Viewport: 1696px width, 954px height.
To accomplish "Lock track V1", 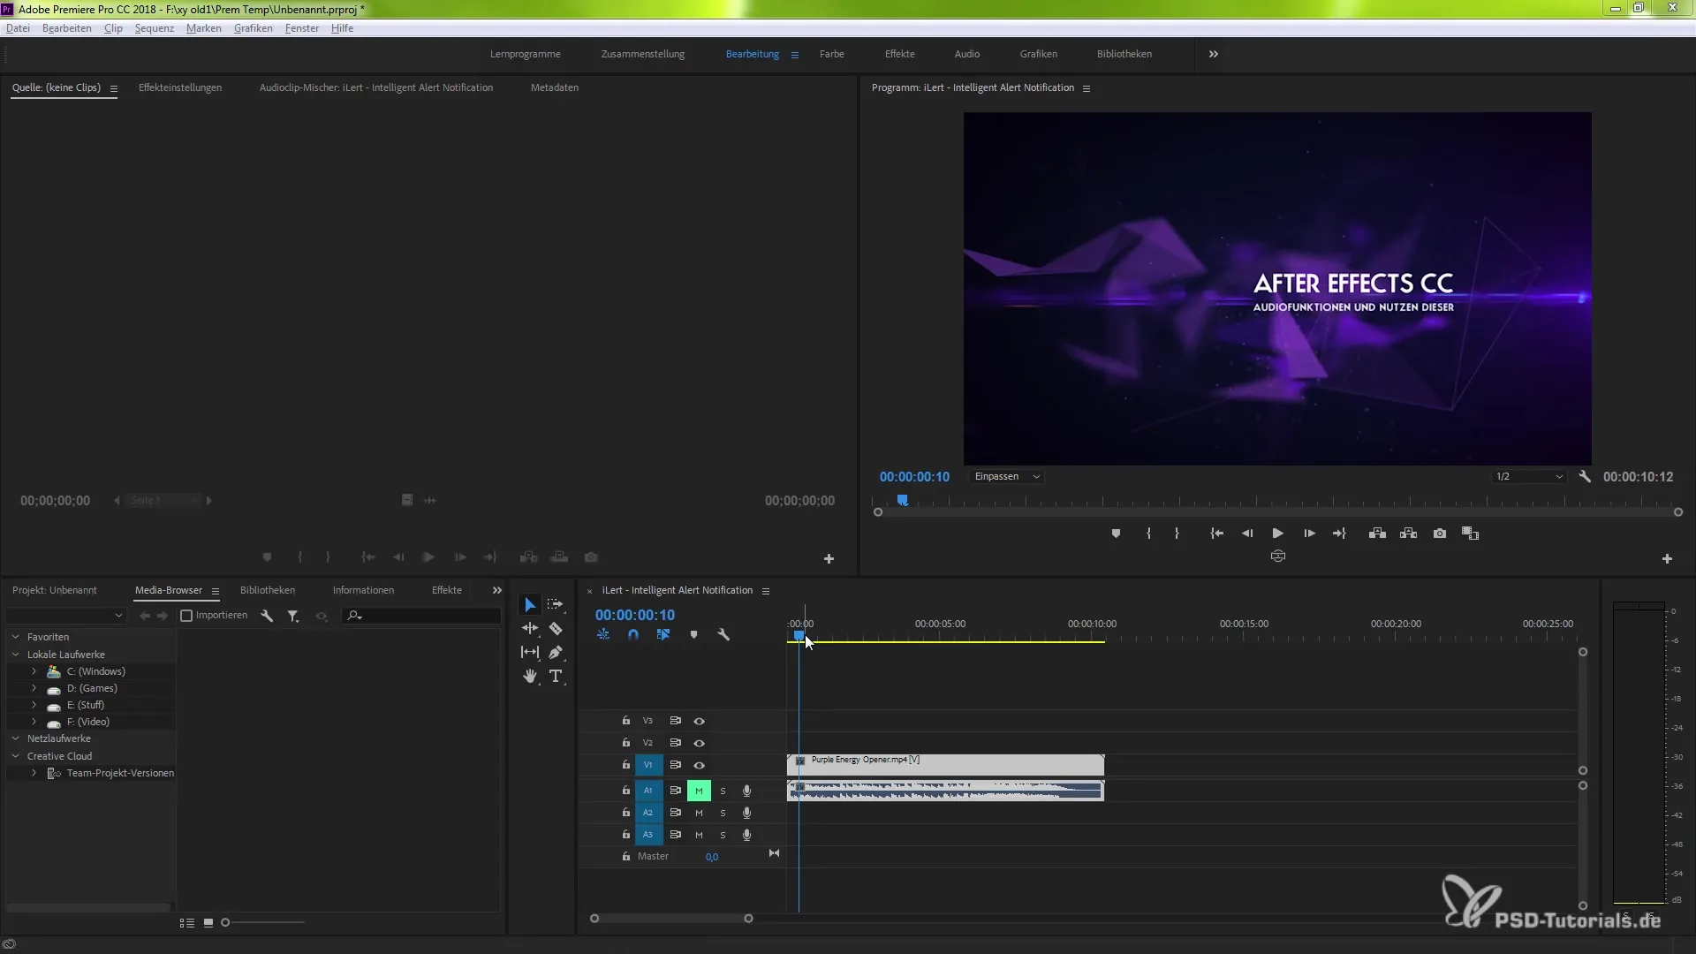I will [x=625, y=765].
